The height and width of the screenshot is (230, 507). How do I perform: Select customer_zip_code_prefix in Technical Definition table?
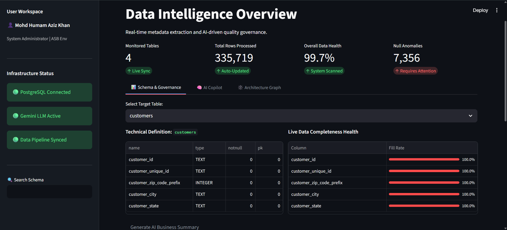pos(159,183)
